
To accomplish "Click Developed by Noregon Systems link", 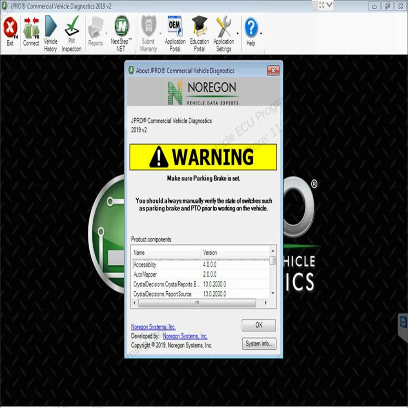I will (x=185, y=336).
